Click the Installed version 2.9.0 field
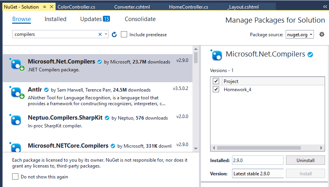This screenshot has height=187, width=329. tap(258, 160)
